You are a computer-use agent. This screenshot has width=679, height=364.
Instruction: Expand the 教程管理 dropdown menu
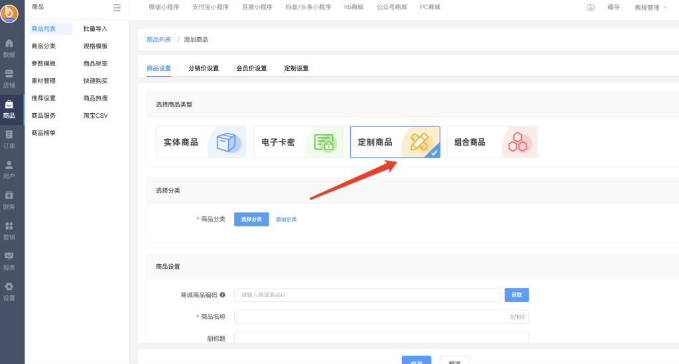[650, 7]
